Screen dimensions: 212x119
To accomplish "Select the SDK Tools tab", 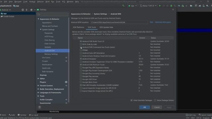I will [92, 27].
